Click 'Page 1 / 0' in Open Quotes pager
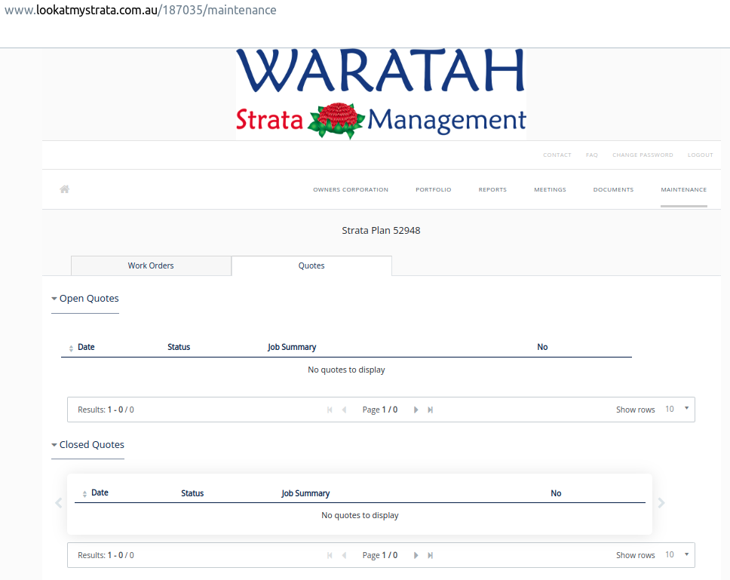 [380, 410]
